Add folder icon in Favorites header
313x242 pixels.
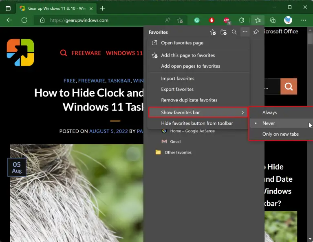(x=223, y=32)
